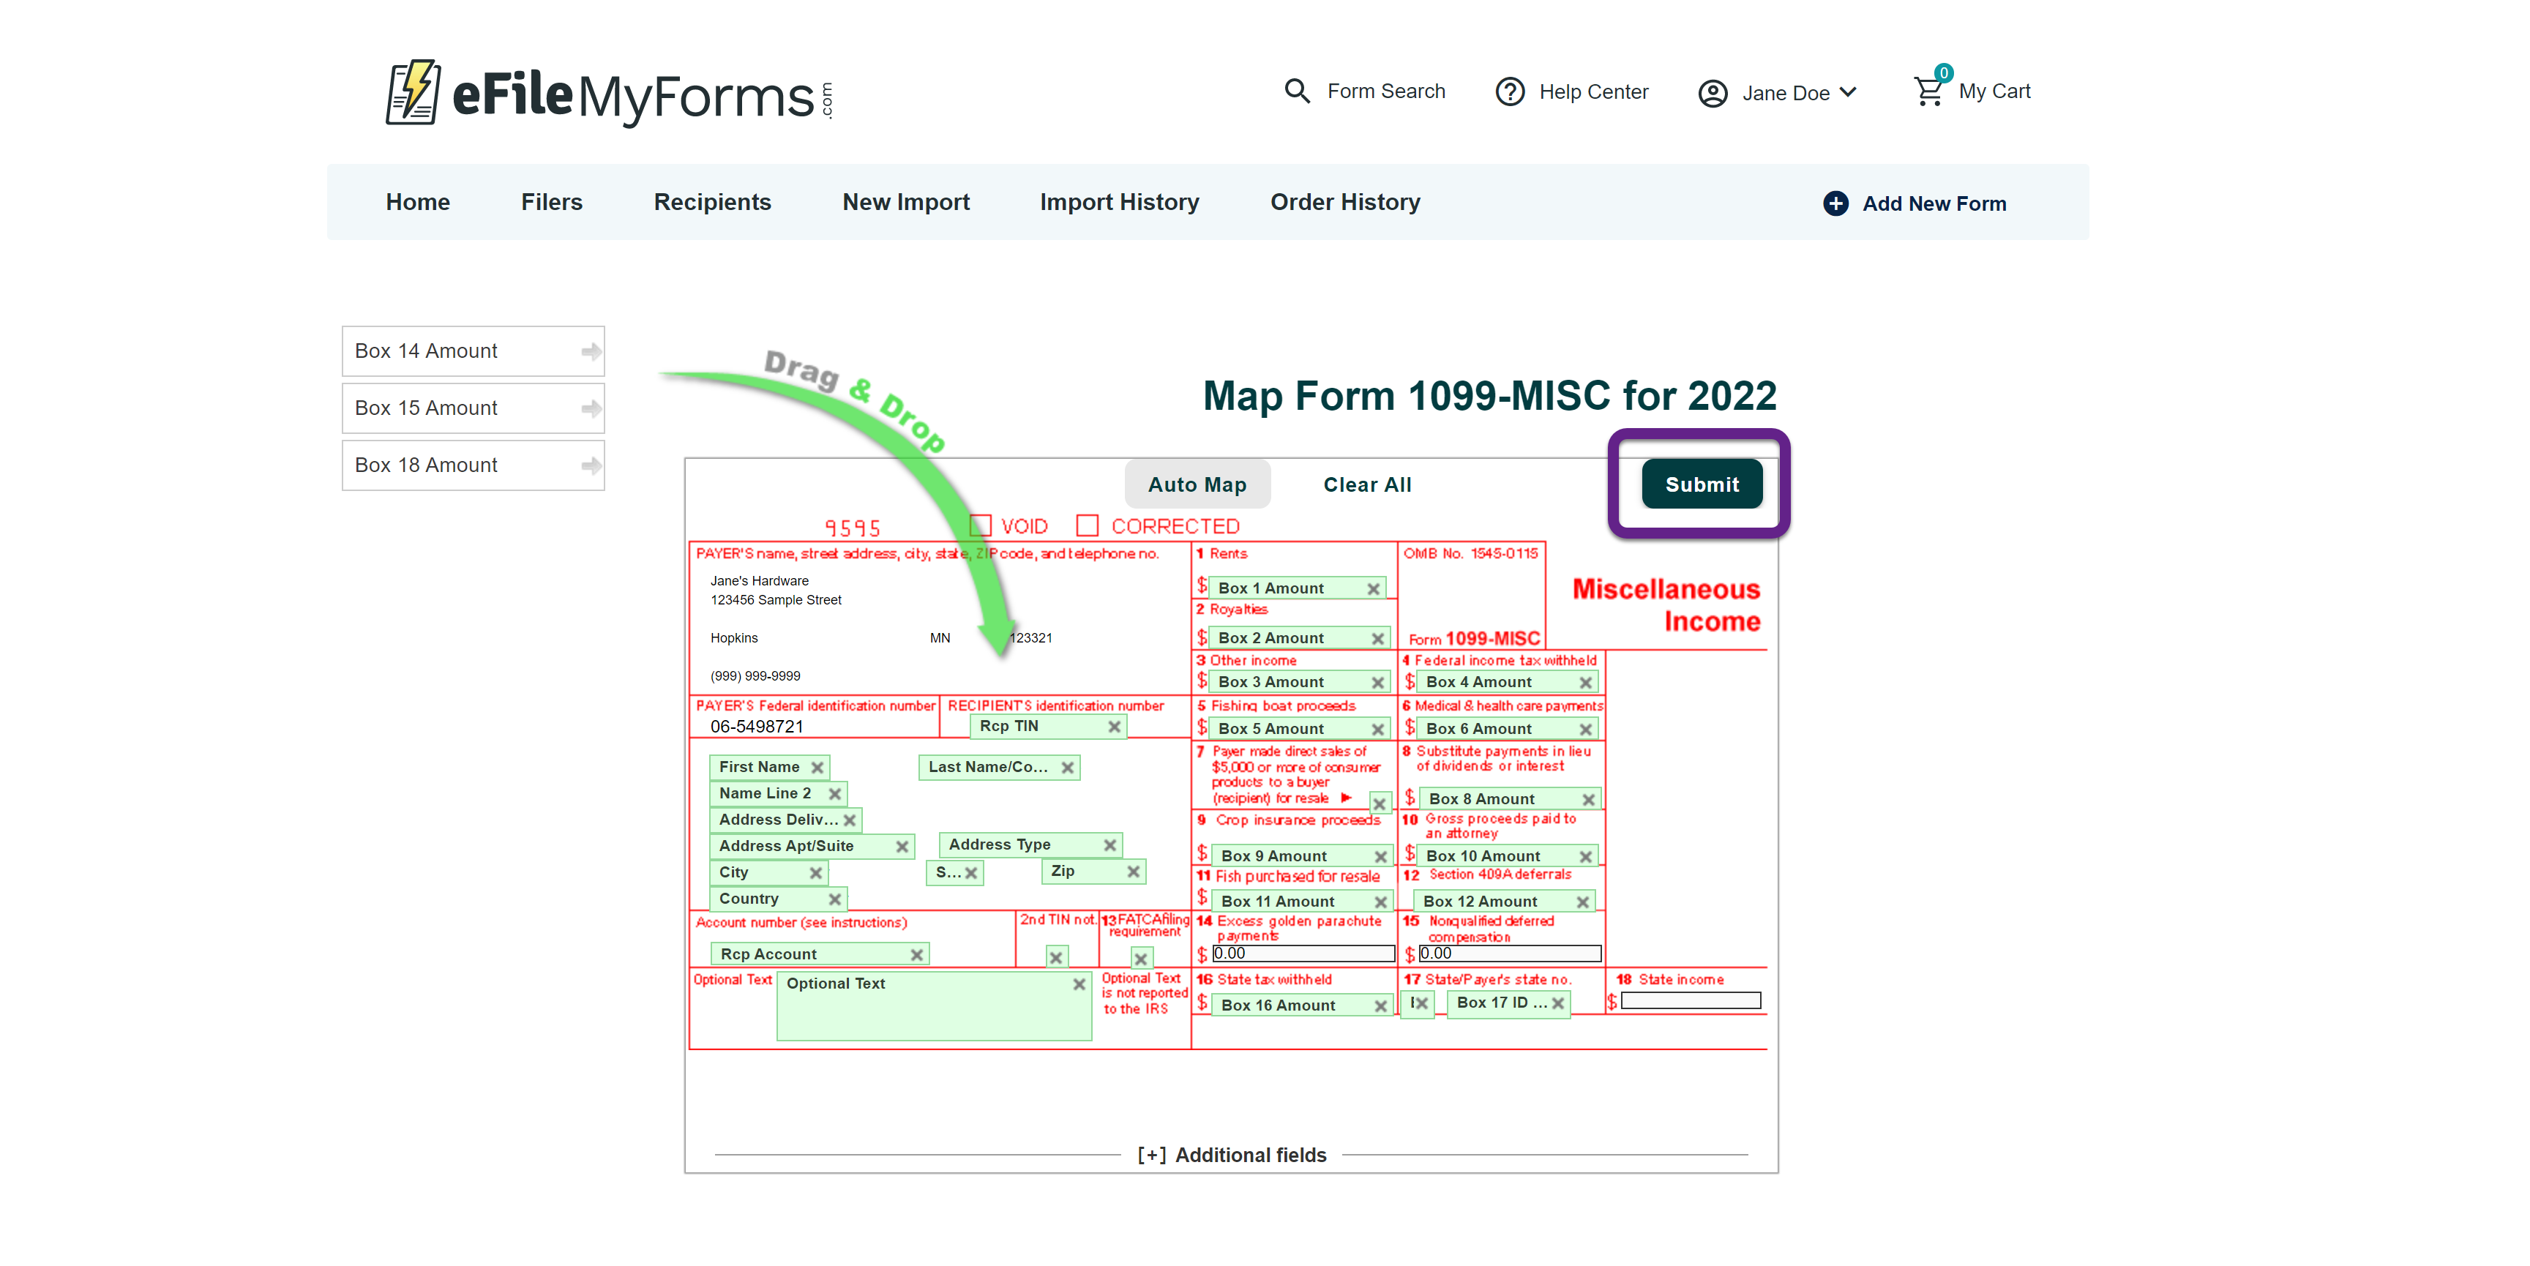Viewport: 2530px width, 1266px height.
Task: Go to the Import History menu
Action: click(1119, 202)
